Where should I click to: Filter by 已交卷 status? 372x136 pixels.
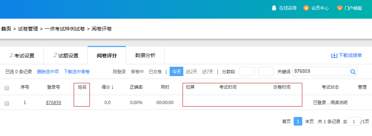coord(155,71)
